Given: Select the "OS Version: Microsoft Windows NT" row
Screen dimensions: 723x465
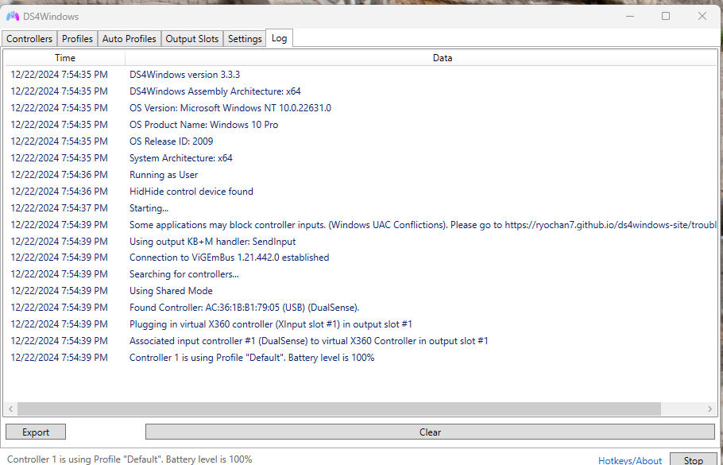Looking at the screenshot, I should pos(361,107).
